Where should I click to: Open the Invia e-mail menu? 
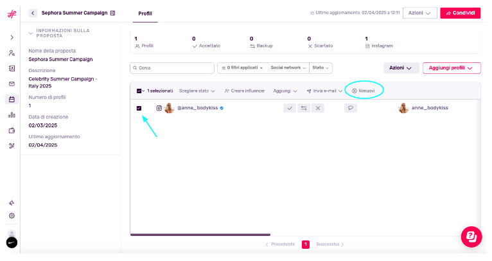(324, 91)
